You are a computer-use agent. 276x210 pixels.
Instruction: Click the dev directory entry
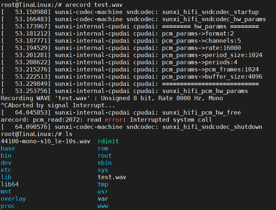(6, 163)
